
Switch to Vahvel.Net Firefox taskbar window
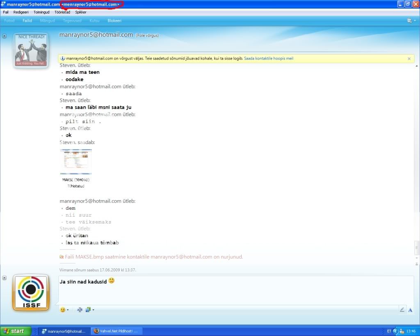tap(116, 331)
